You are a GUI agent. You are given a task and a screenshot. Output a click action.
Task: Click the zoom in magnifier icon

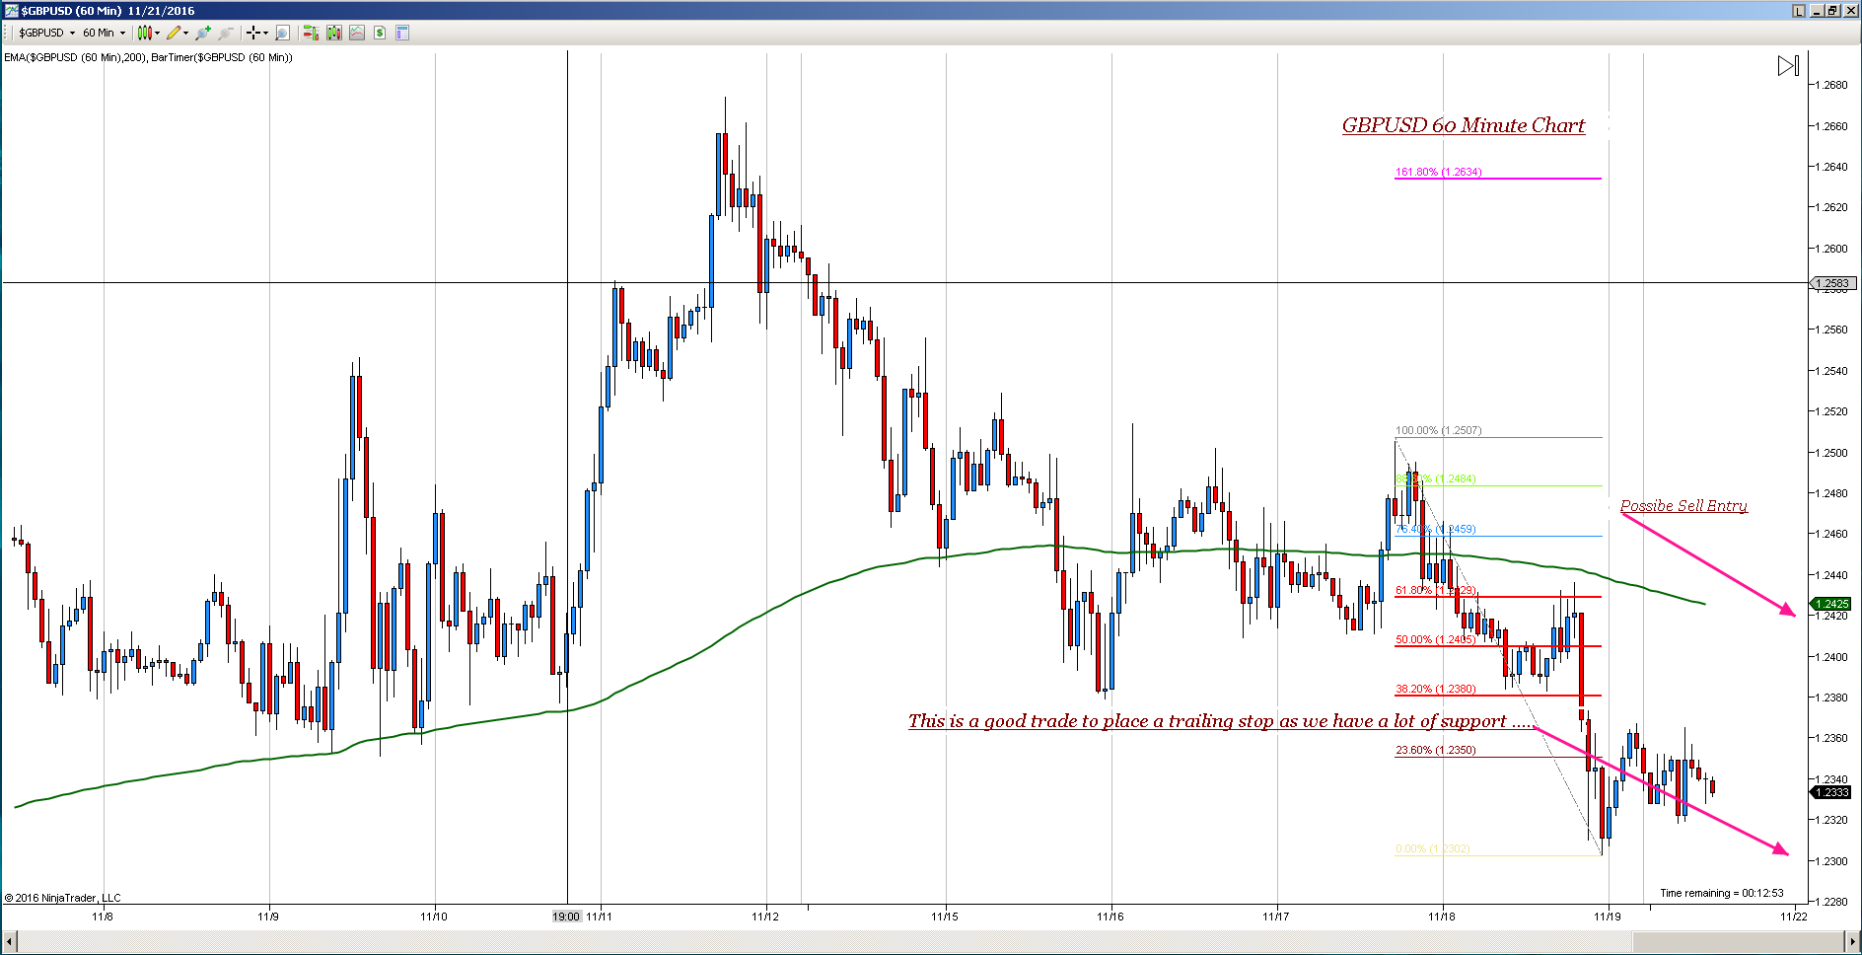coord(203,33)
